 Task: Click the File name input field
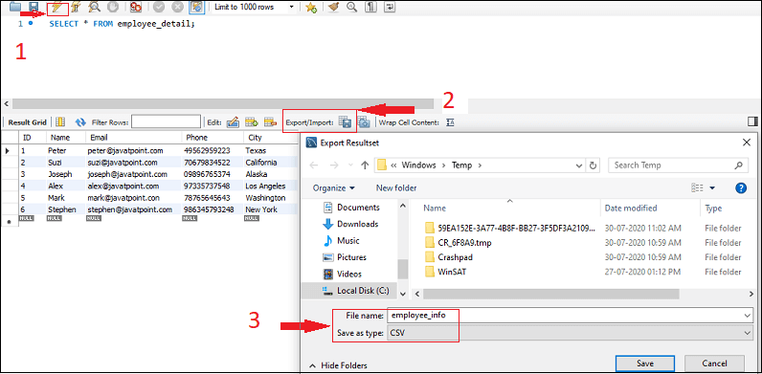570,316
